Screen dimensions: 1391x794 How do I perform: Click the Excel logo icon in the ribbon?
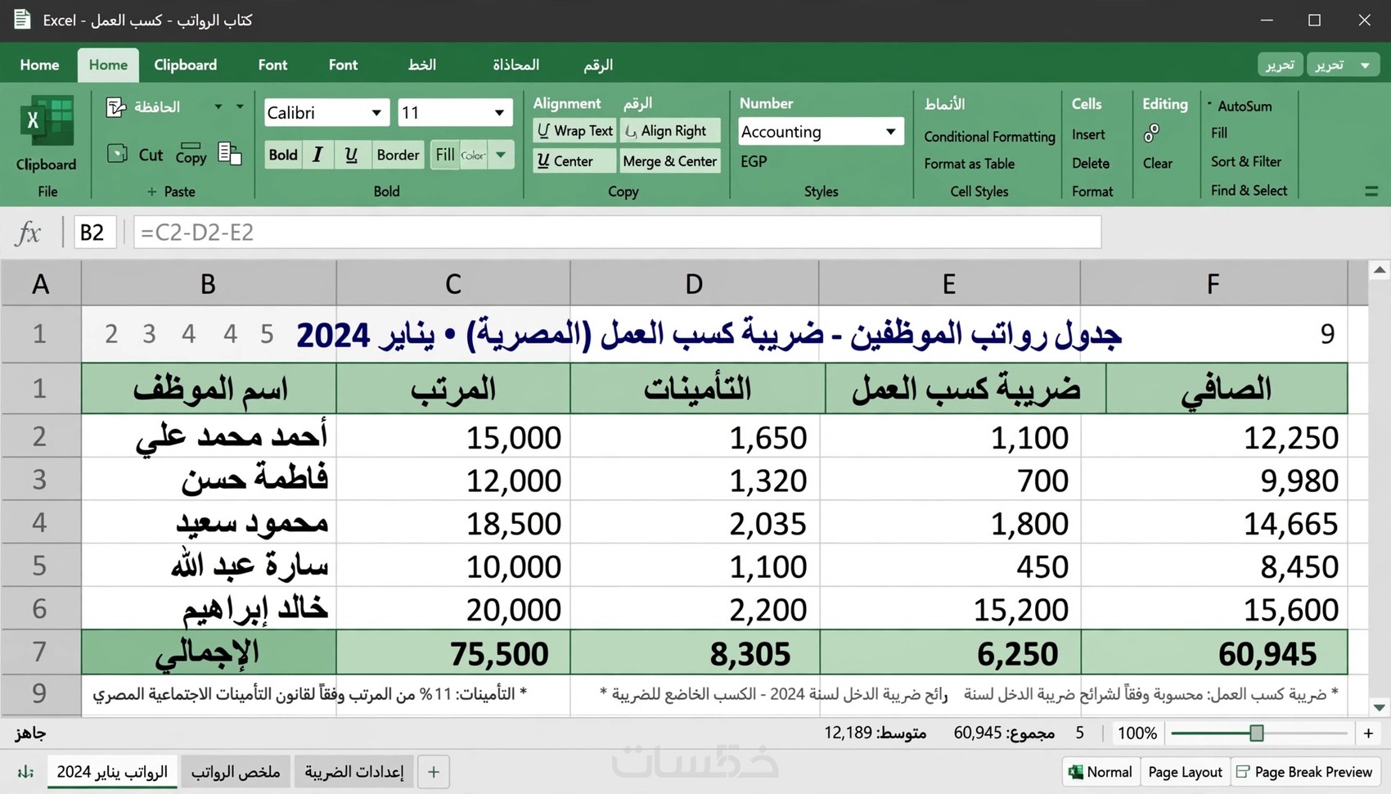point(47,121)
